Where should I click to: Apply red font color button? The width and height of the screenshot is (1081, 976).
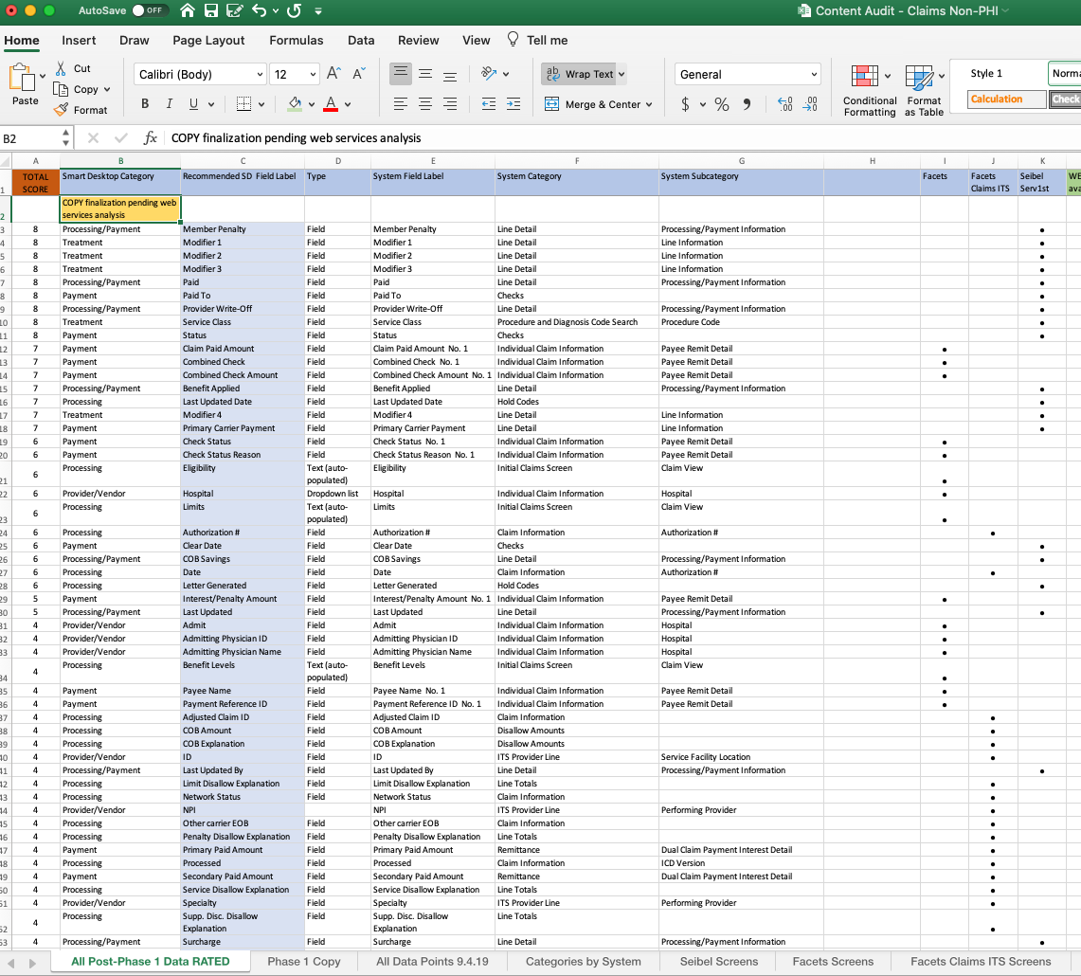pyautogui.click(x=331, y=103)
